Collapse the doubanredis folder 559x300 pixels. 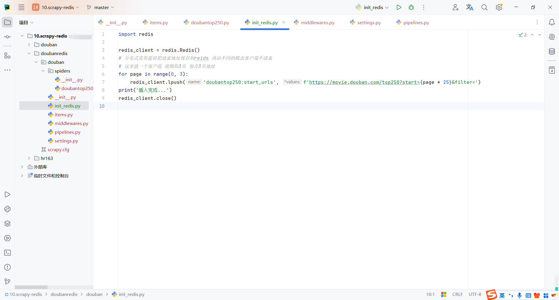[x=29, y=53]
